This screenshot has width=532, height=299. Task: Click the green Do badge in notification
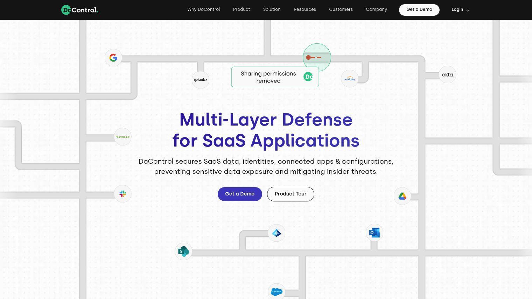pyautogui.click(x=308, y=77)
